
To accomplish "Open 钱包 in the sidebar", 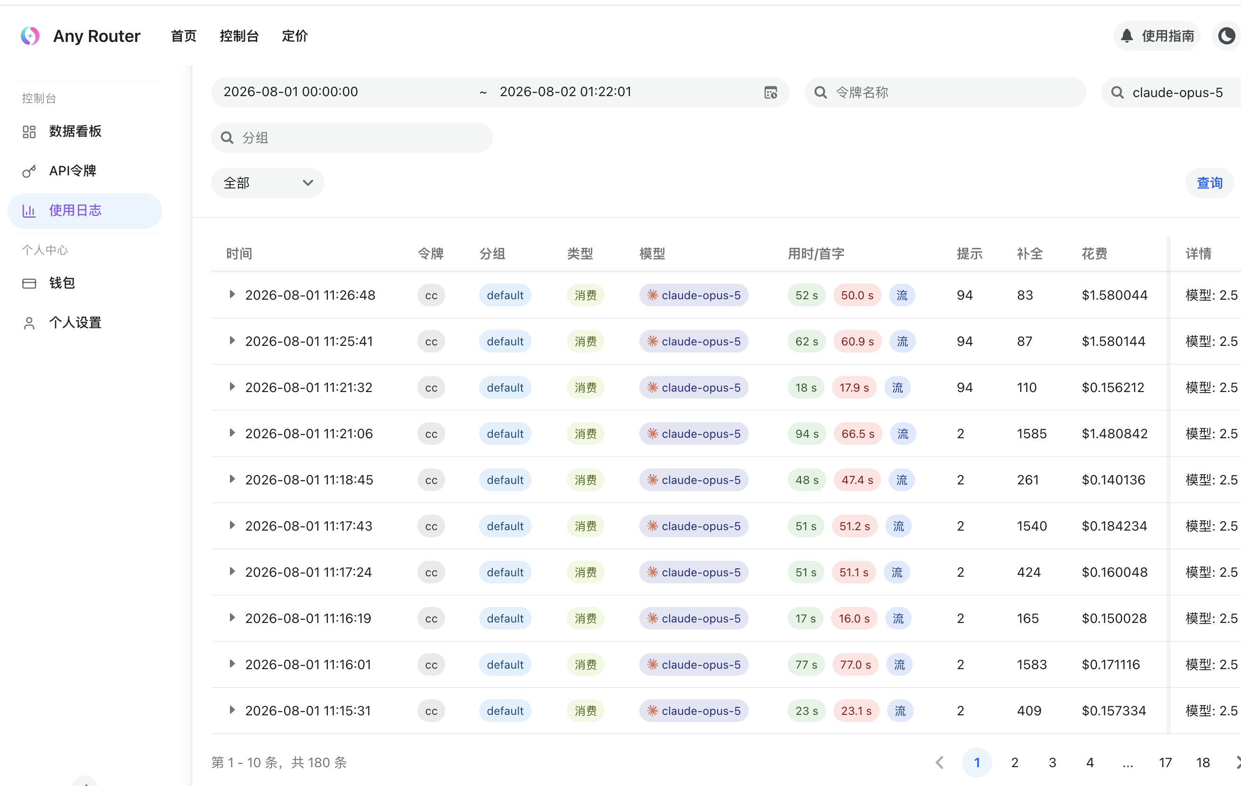I will point(84,284).
